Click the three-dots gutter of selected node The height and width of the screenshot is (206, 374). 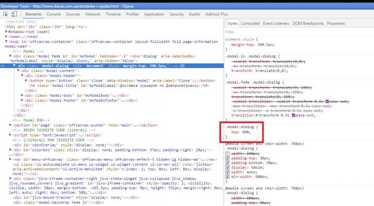click(x=3, y=65)
